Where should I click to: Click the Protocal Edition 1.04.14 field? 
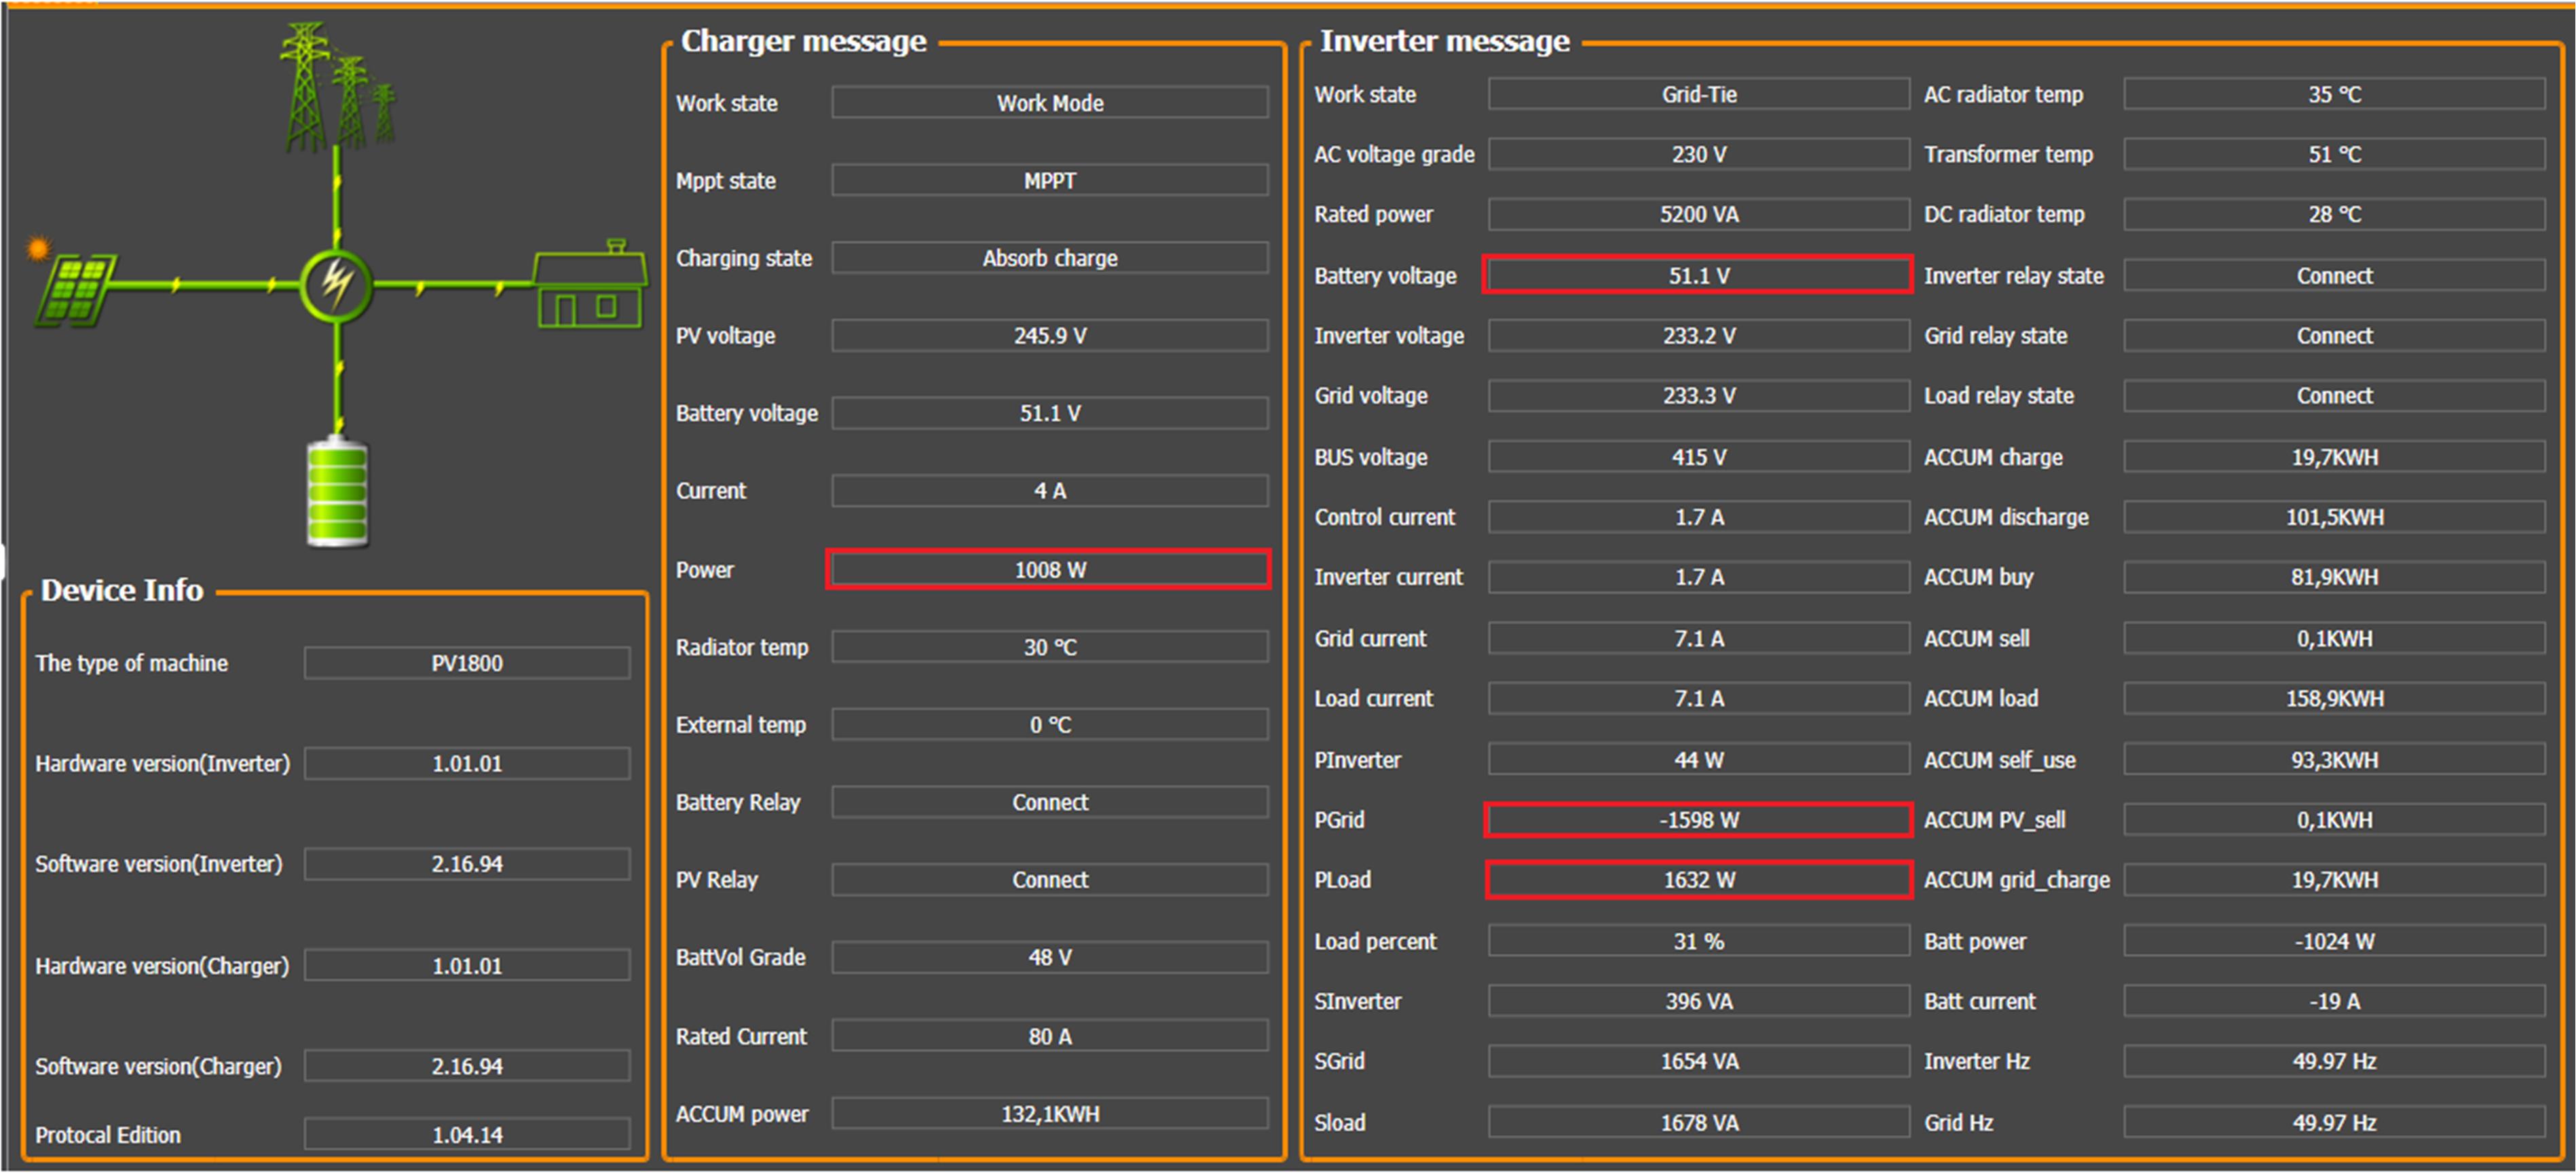467,1135
